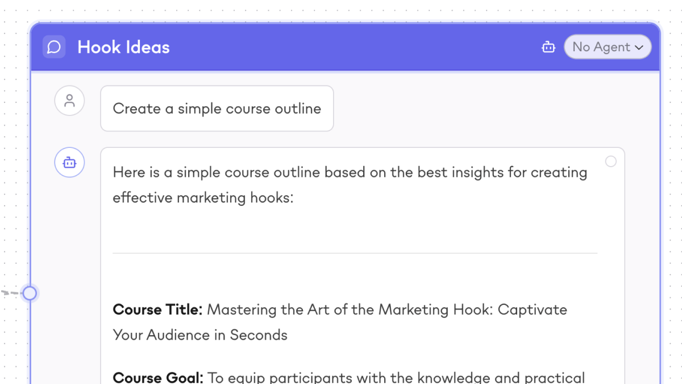Screen dimensions: 682x384
Task: Click the Hook Ideas title
Action: (x=123, y=47)
